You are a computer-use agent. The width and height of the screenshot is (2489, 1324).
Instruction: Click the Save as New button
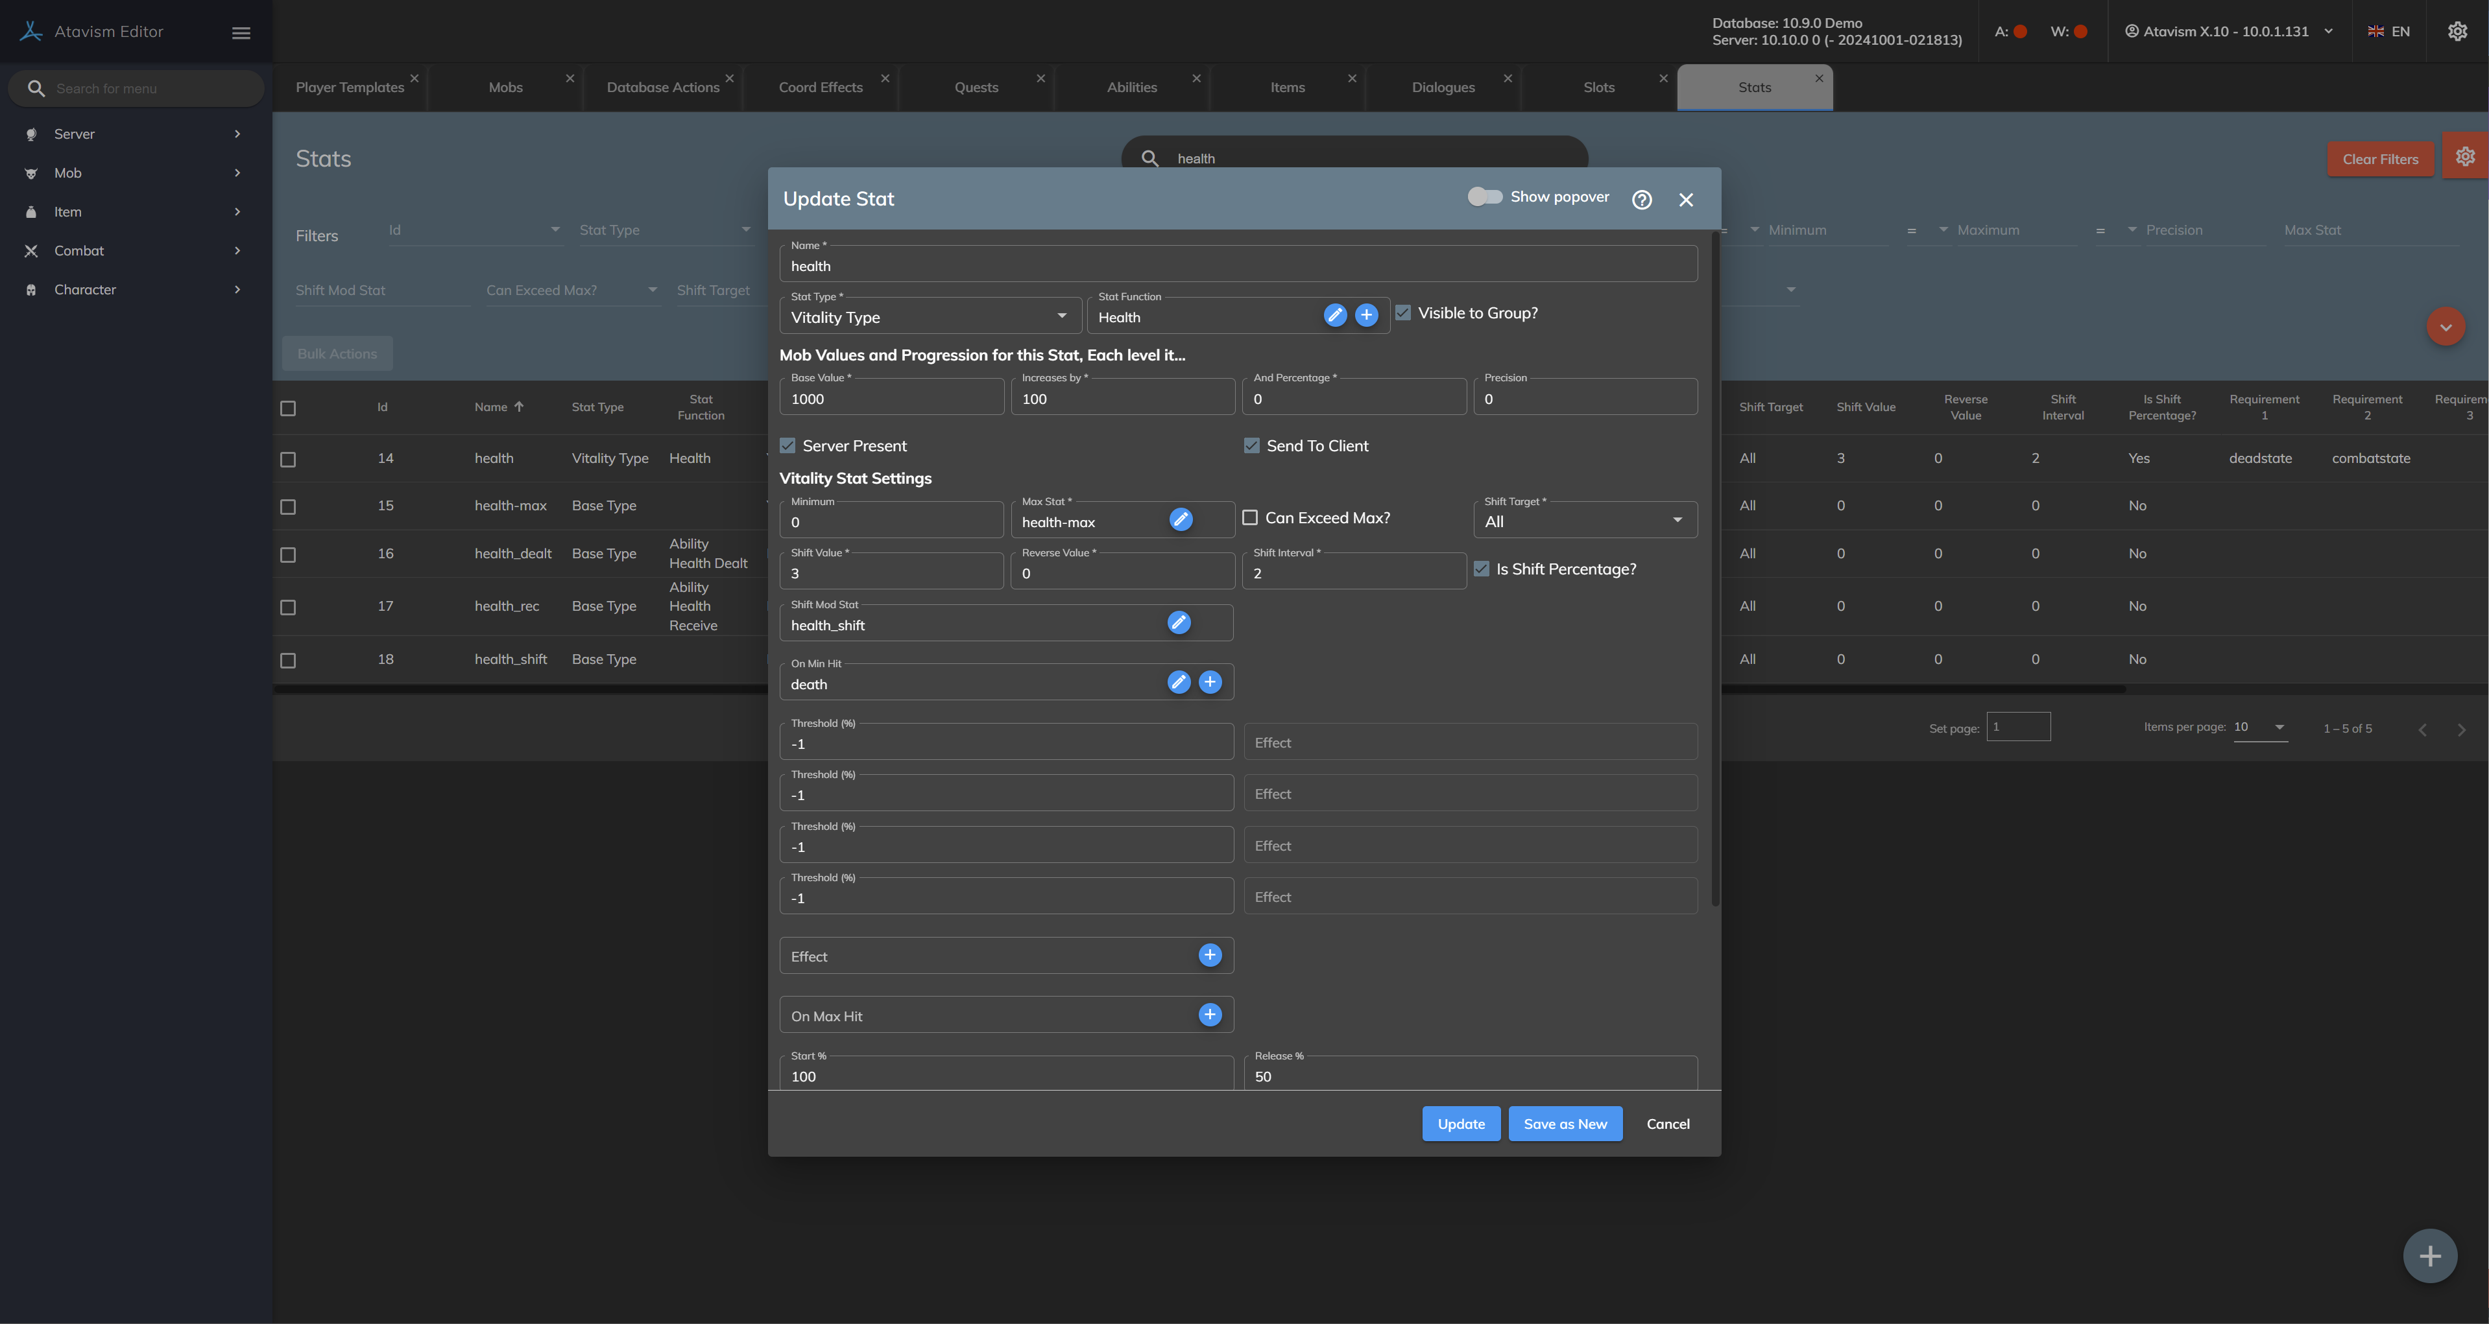[1565, 1124]
